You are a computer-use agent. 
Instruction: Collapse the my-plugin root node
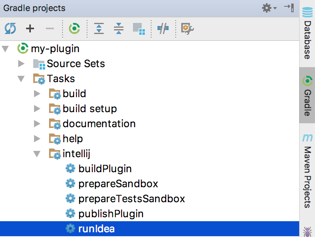pos(5,49)
